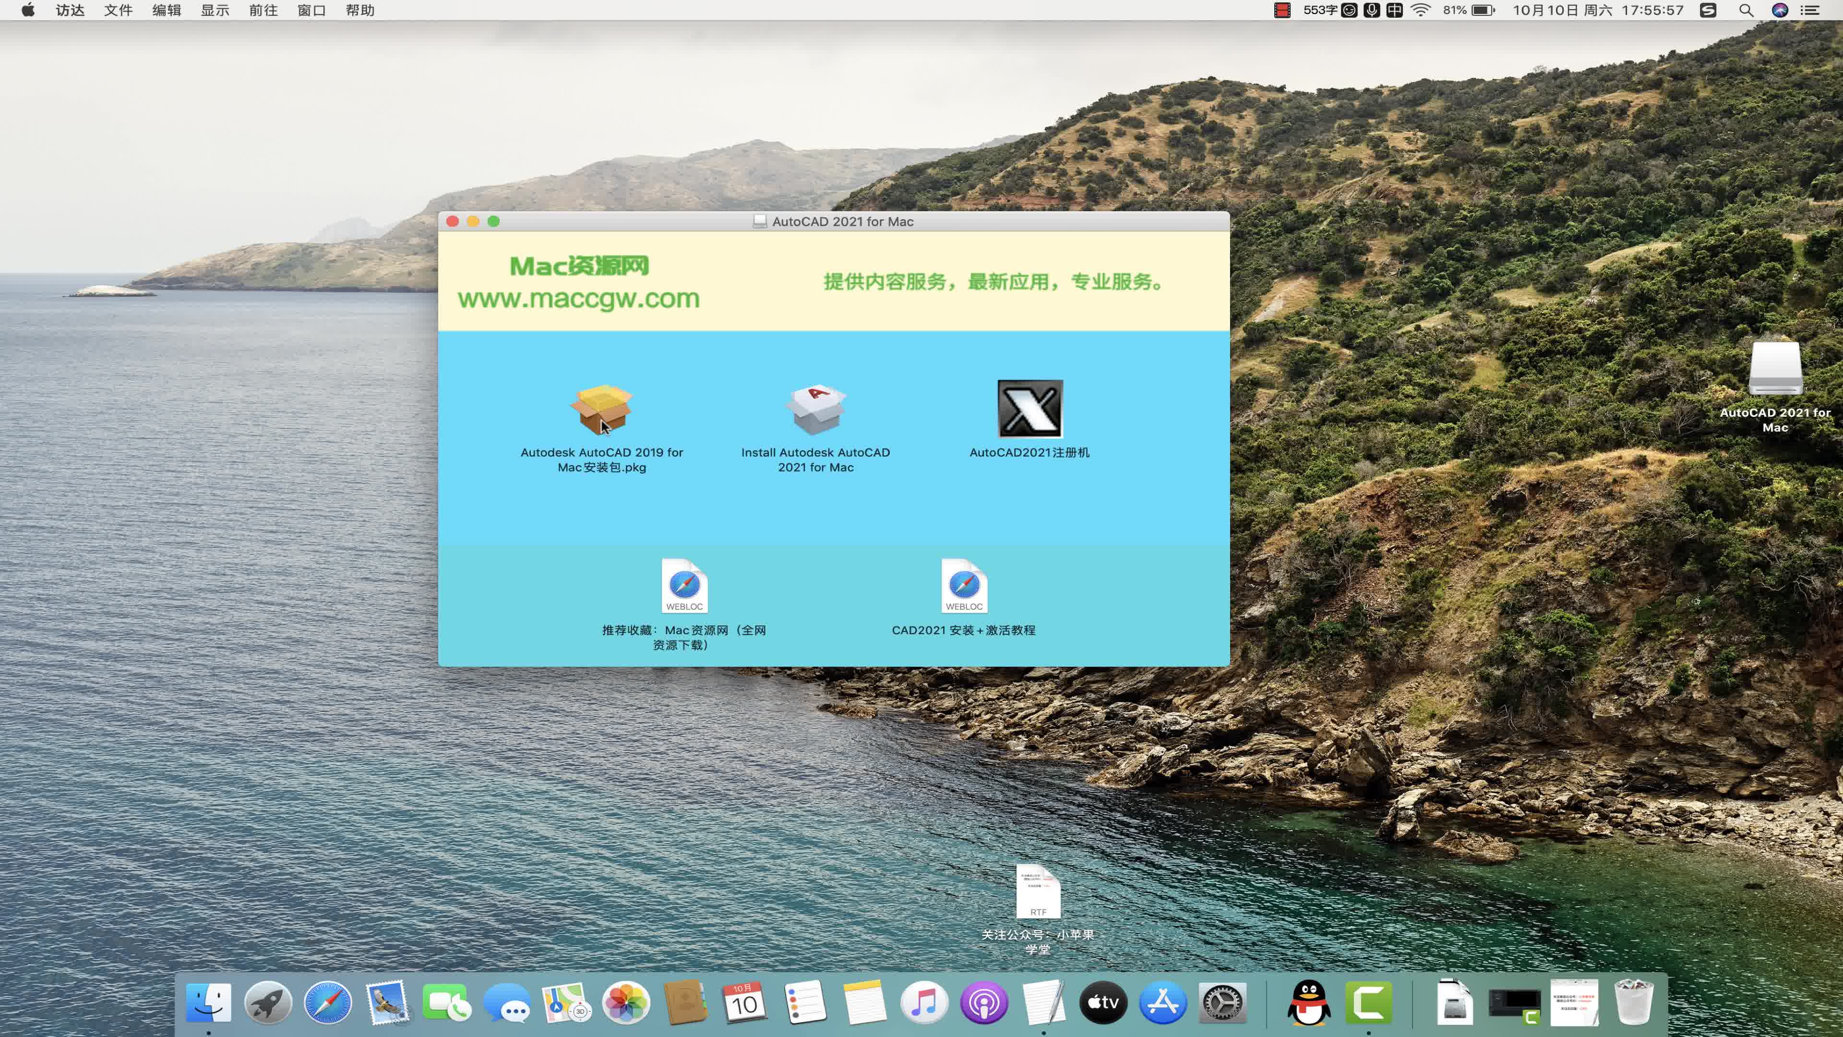Click the microphone icon in the menu bar
The width and height of the screenshot is (1843, 1037).
pos(1372,10)
